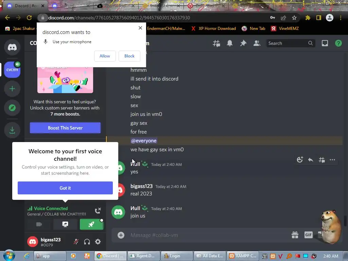
Task: Turn on camera in voice panel
Action: point(39,224)
